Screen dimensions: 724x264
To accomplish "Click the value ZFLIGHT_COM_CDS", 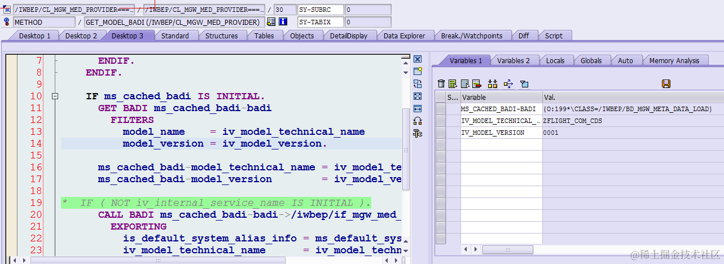I will [572, 121].
